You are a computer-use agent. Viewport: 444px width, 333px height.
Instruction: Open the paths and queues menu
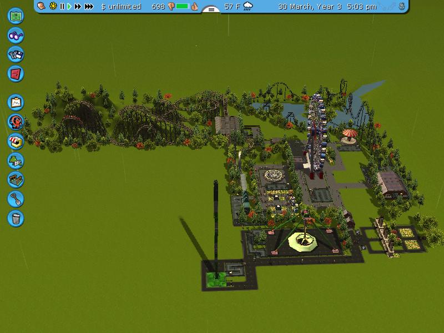(16, 180)
